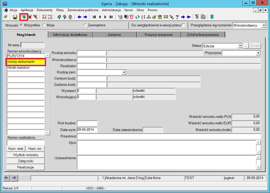
Task: Open Przeglądanie wg numerów dropdown
Action: (264, 25)
